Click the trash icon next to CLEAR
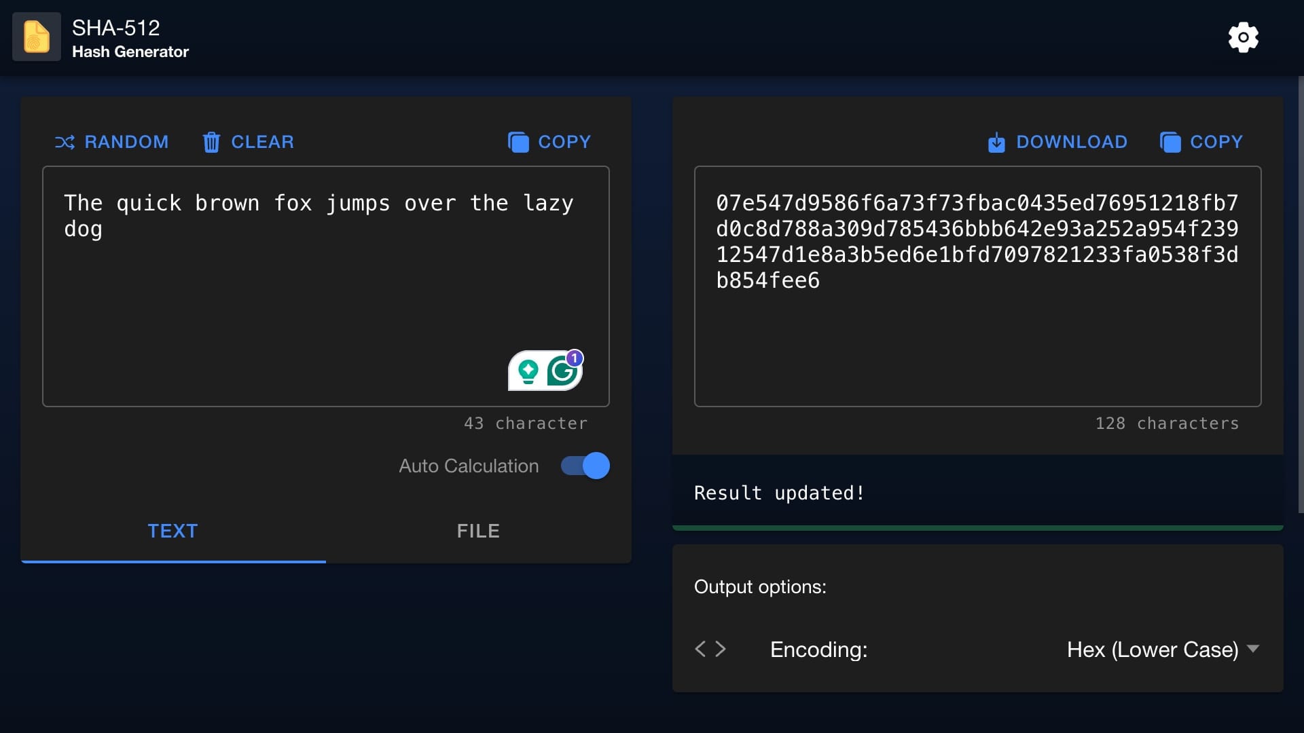Screen dimensions: 1304x733 (211, 142)
